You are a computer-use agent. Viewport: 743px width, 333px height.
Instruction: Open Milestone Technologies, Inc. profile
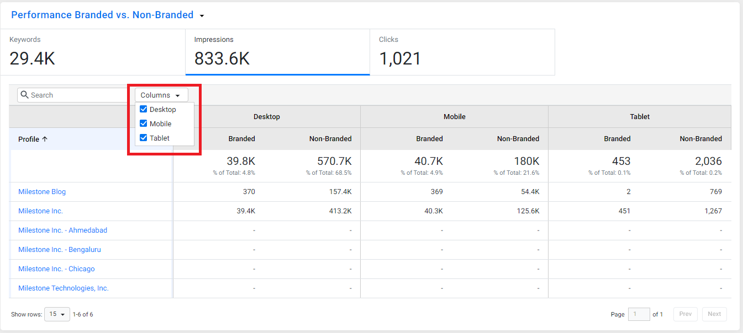(x=64, y=288)
